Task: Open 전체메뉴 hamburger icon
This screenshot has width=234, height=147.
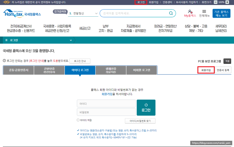Action: click(204, 11)
